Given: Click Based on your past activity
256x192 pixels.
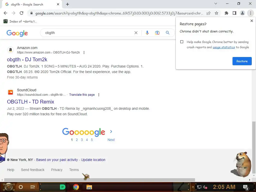Looking at the screenshot, I should click(x=57, y=160).
